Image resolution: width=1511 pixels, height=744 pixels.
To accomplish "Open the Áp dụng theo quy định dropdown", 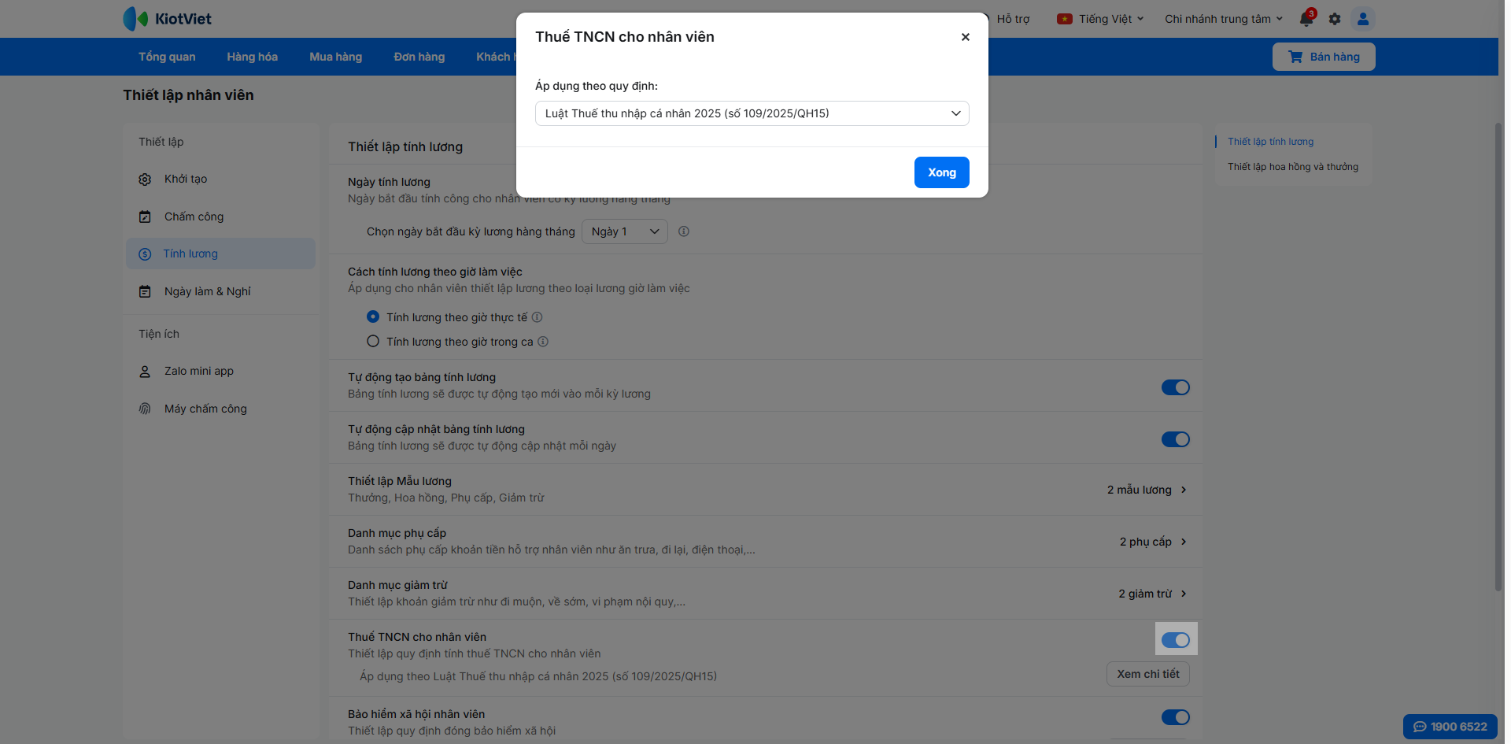I will pyautogui.click(x=752, y=113).
